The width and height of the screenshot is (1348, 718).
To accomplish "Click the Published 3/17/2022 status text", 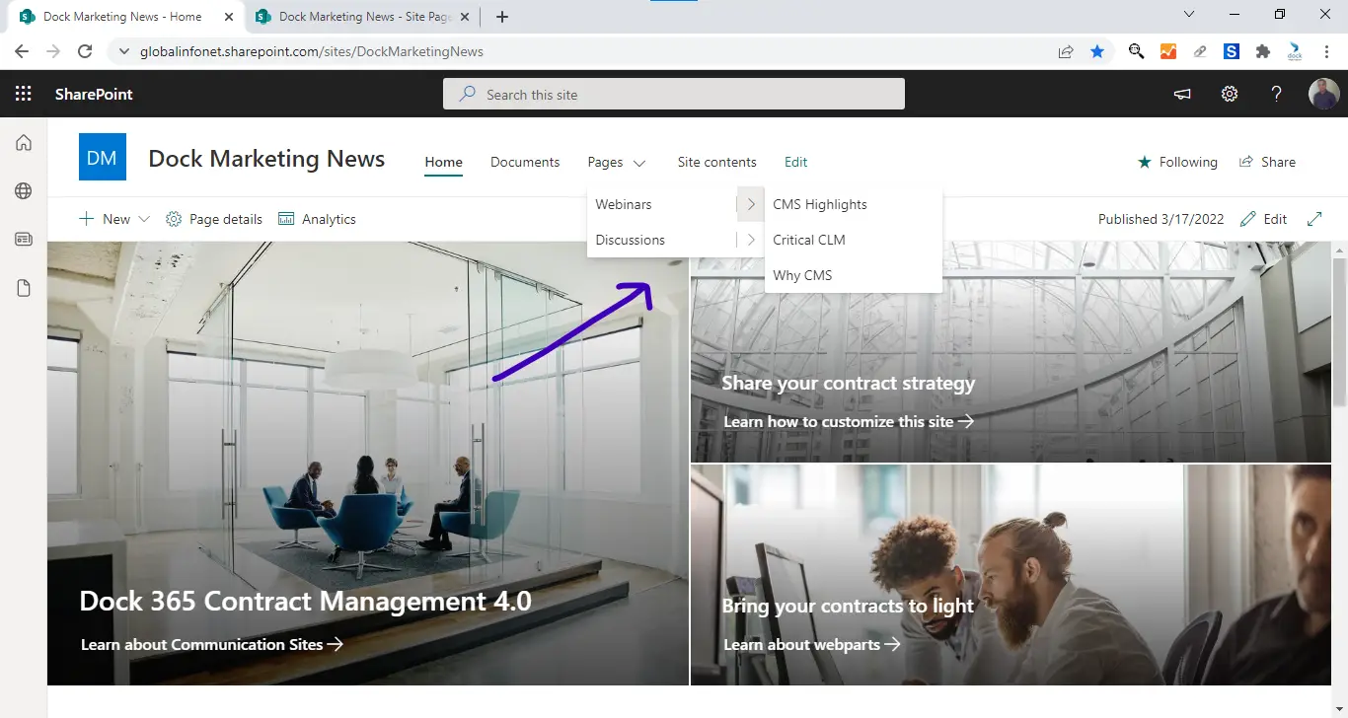I will [1161, 219].
